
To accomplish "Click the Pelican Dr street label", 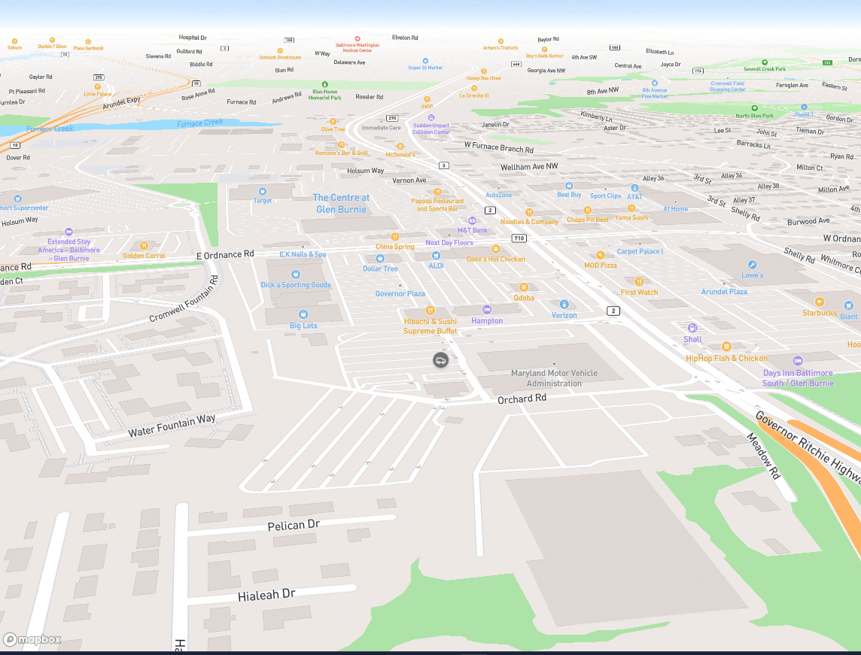I will coord(294,526).
